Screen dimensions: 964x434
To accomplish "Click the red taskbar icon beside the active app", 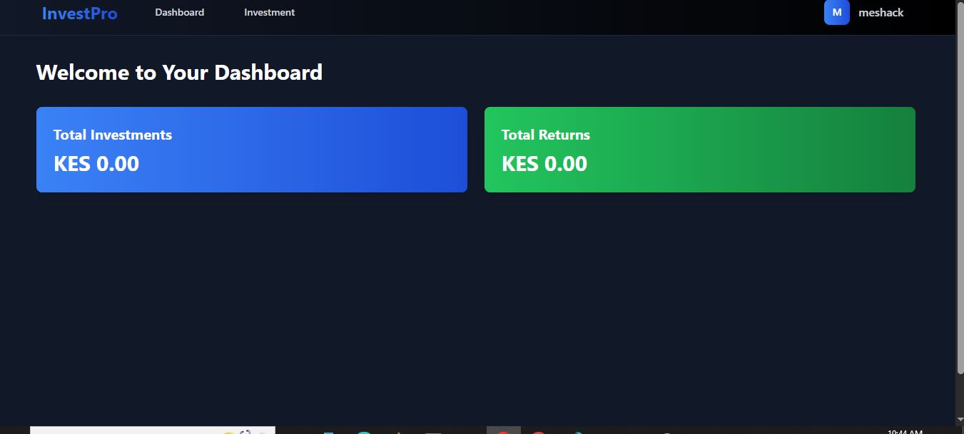I will pos(539,431).
